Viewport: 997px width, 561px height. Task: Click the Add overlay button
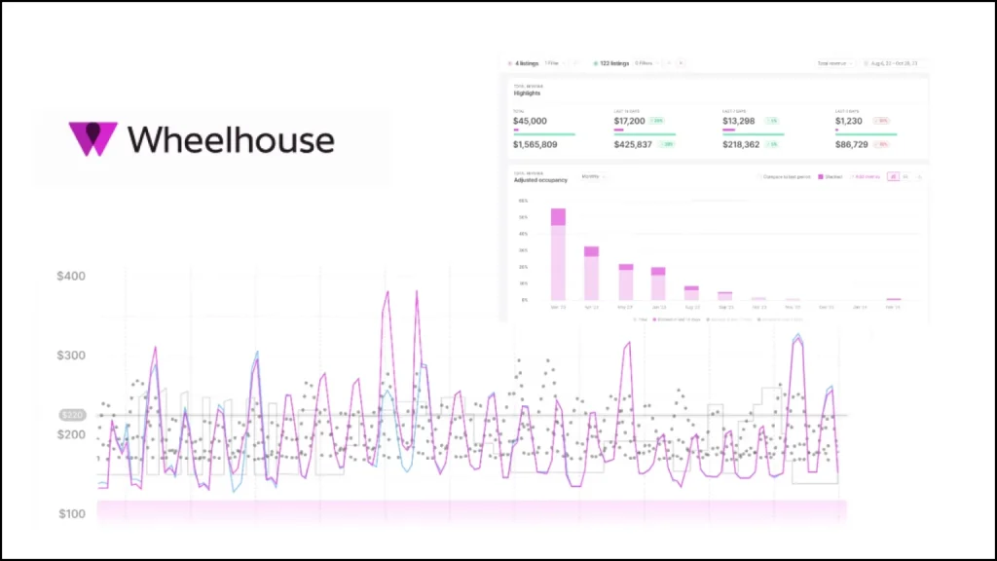click(x=866, y=176)
